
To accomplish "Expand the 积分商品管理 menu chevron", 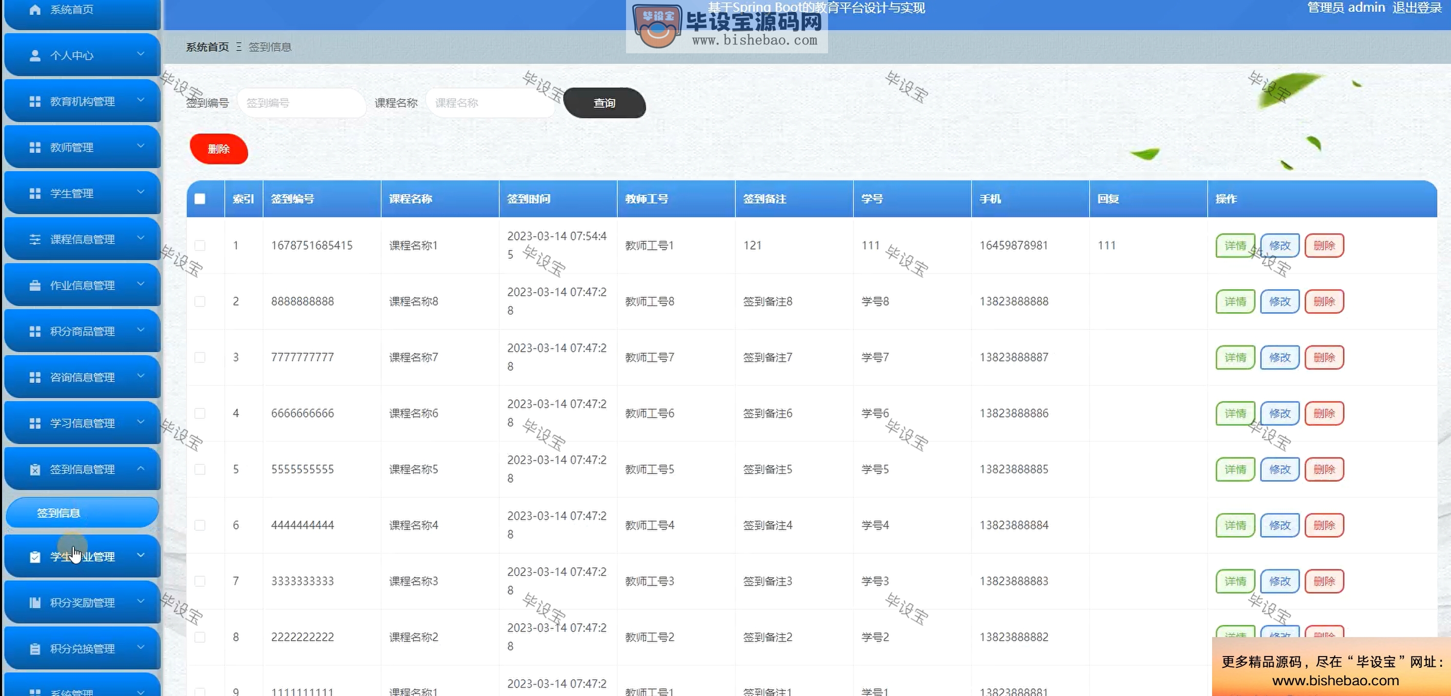I will click(141, 330).
